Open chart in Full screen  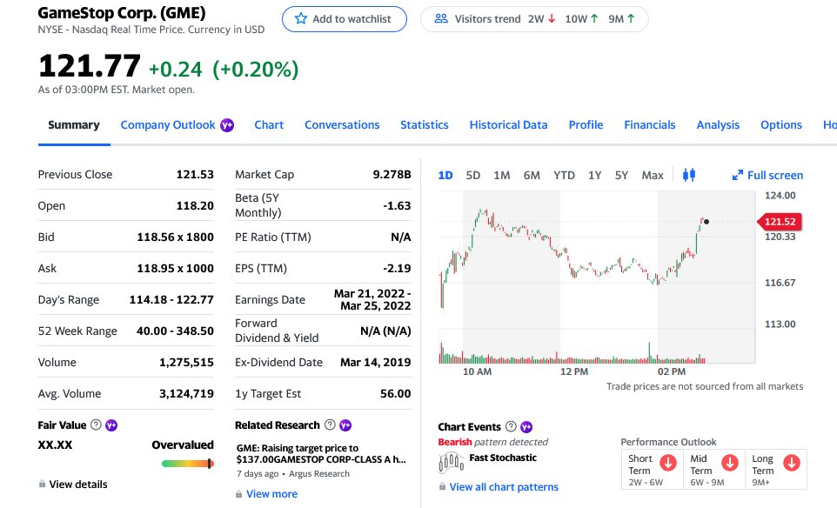pyautogui.click(x=767, y=175)
